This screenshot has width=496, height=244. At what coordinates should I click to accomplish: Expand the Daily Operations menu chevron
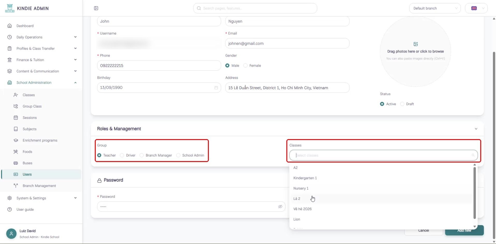tap(75, 37)
